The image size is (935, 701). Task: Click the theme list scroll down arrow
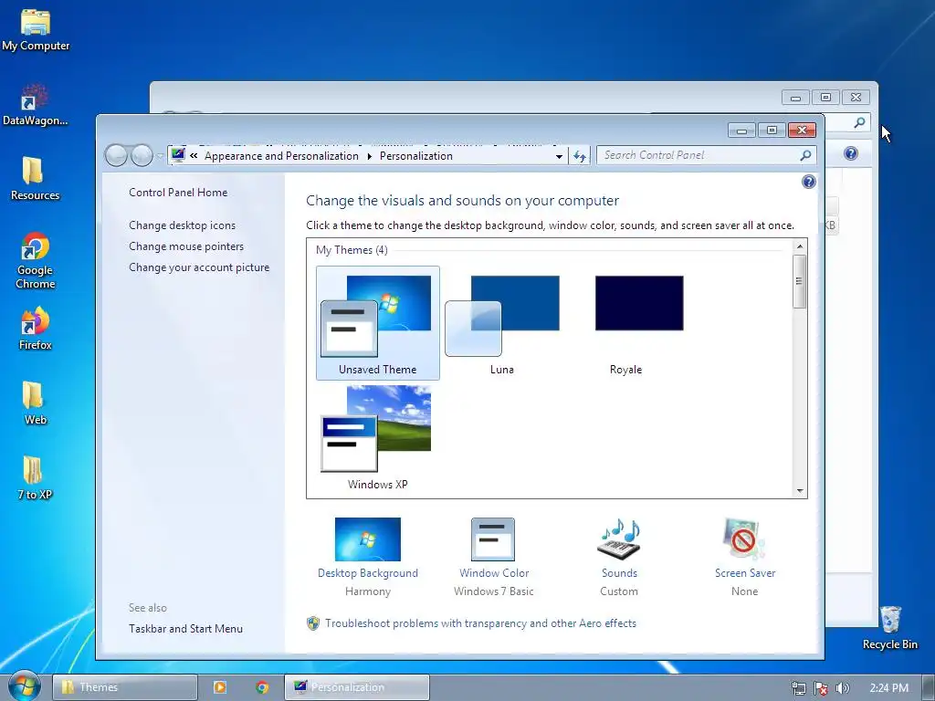(x=800, y=491)
